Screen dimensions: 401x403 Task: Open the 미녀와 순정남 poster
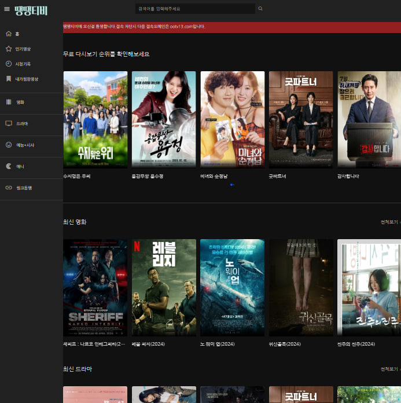pos(233,119)
